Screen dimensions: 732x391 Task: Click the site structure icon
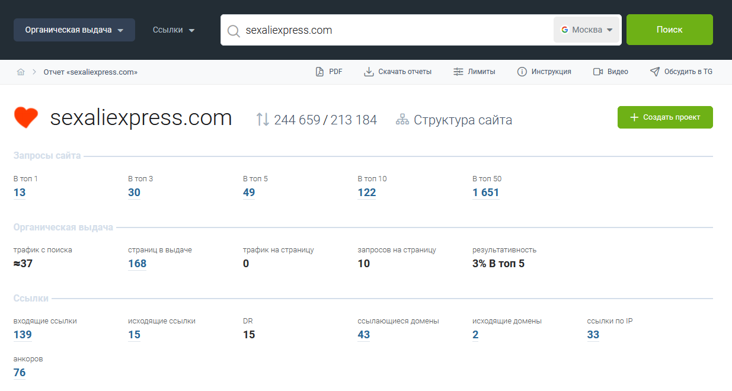402,120
